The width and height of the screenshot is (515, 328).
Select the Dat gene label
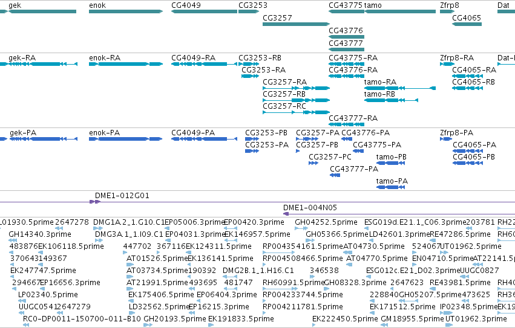(503, 5)
